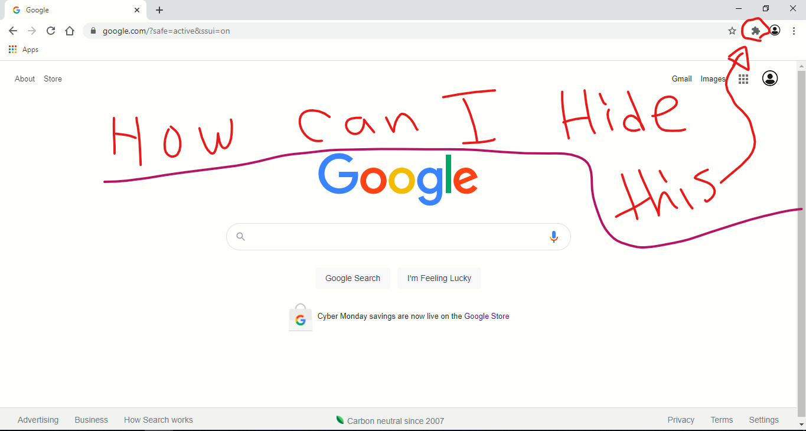
Task: Click the Google logo
Action: pyautogui.click(x=398, y=179)
